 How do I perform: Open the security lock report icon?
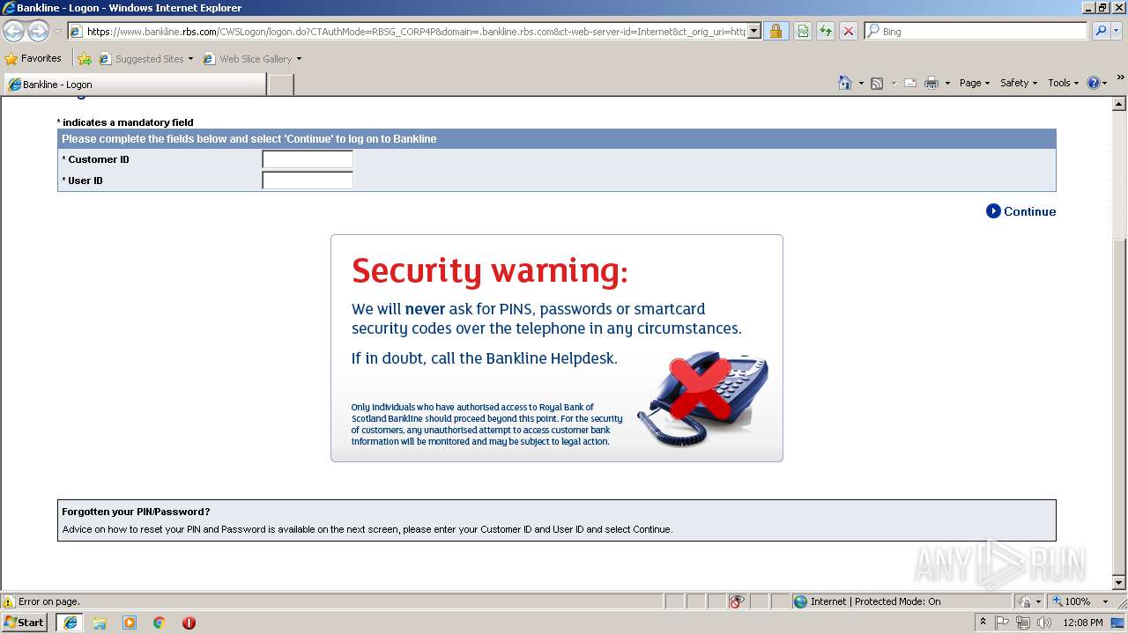pyautogui.click(x=775, y=32)
